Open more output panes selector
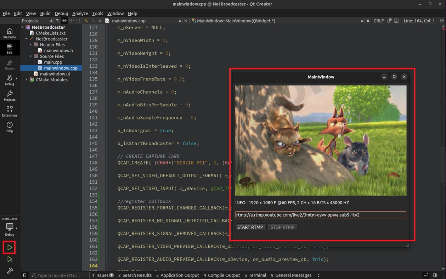 (318, 275)
